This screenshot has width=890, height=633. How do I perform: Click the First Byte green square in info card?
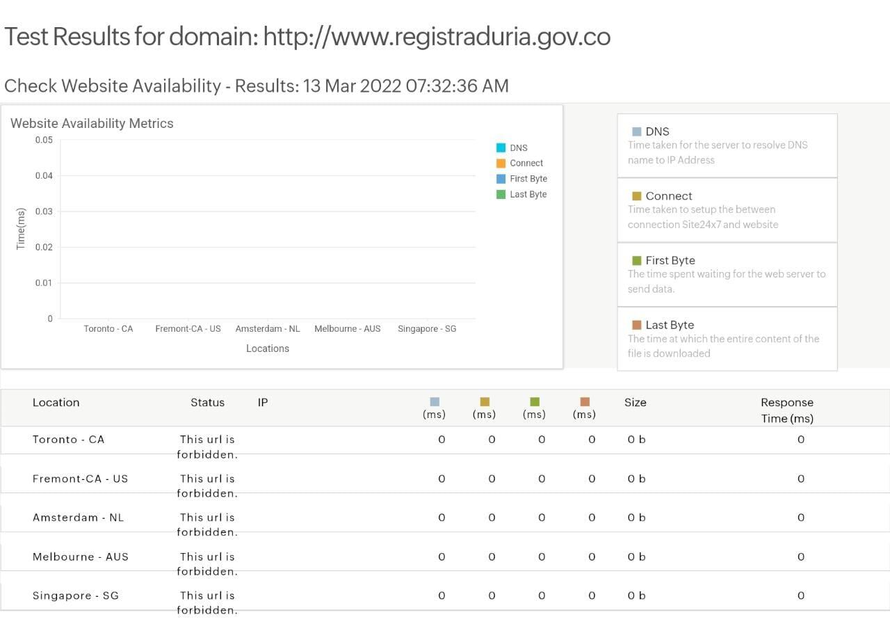click(636, 261)
